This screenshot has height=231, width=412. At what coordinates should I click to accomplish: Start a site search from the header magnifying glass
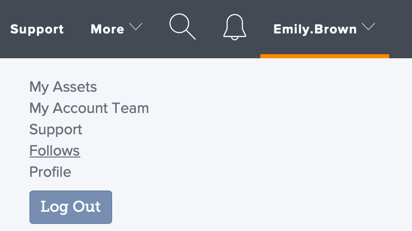182,26
